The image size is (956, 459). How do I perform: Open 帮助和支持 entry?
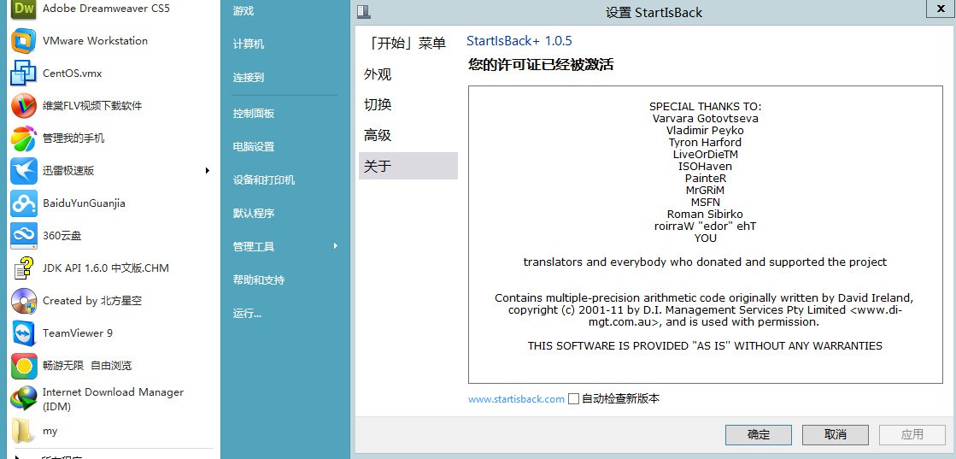(x=259, y=280)
